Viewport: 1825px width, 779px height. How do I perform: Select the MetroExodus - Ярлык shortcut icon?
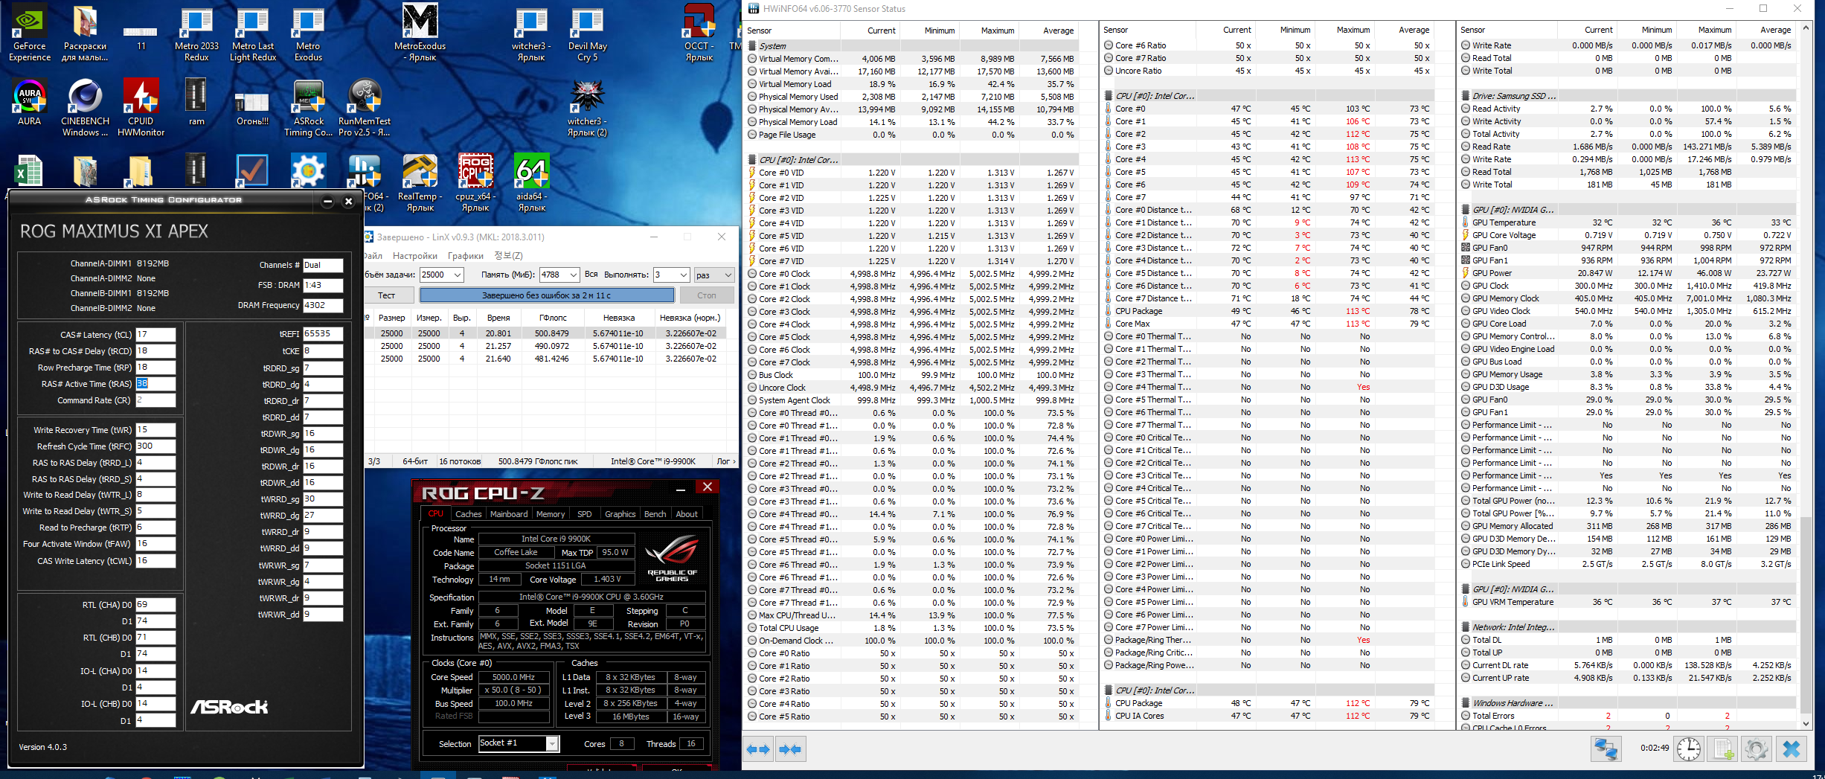point(420,33)
